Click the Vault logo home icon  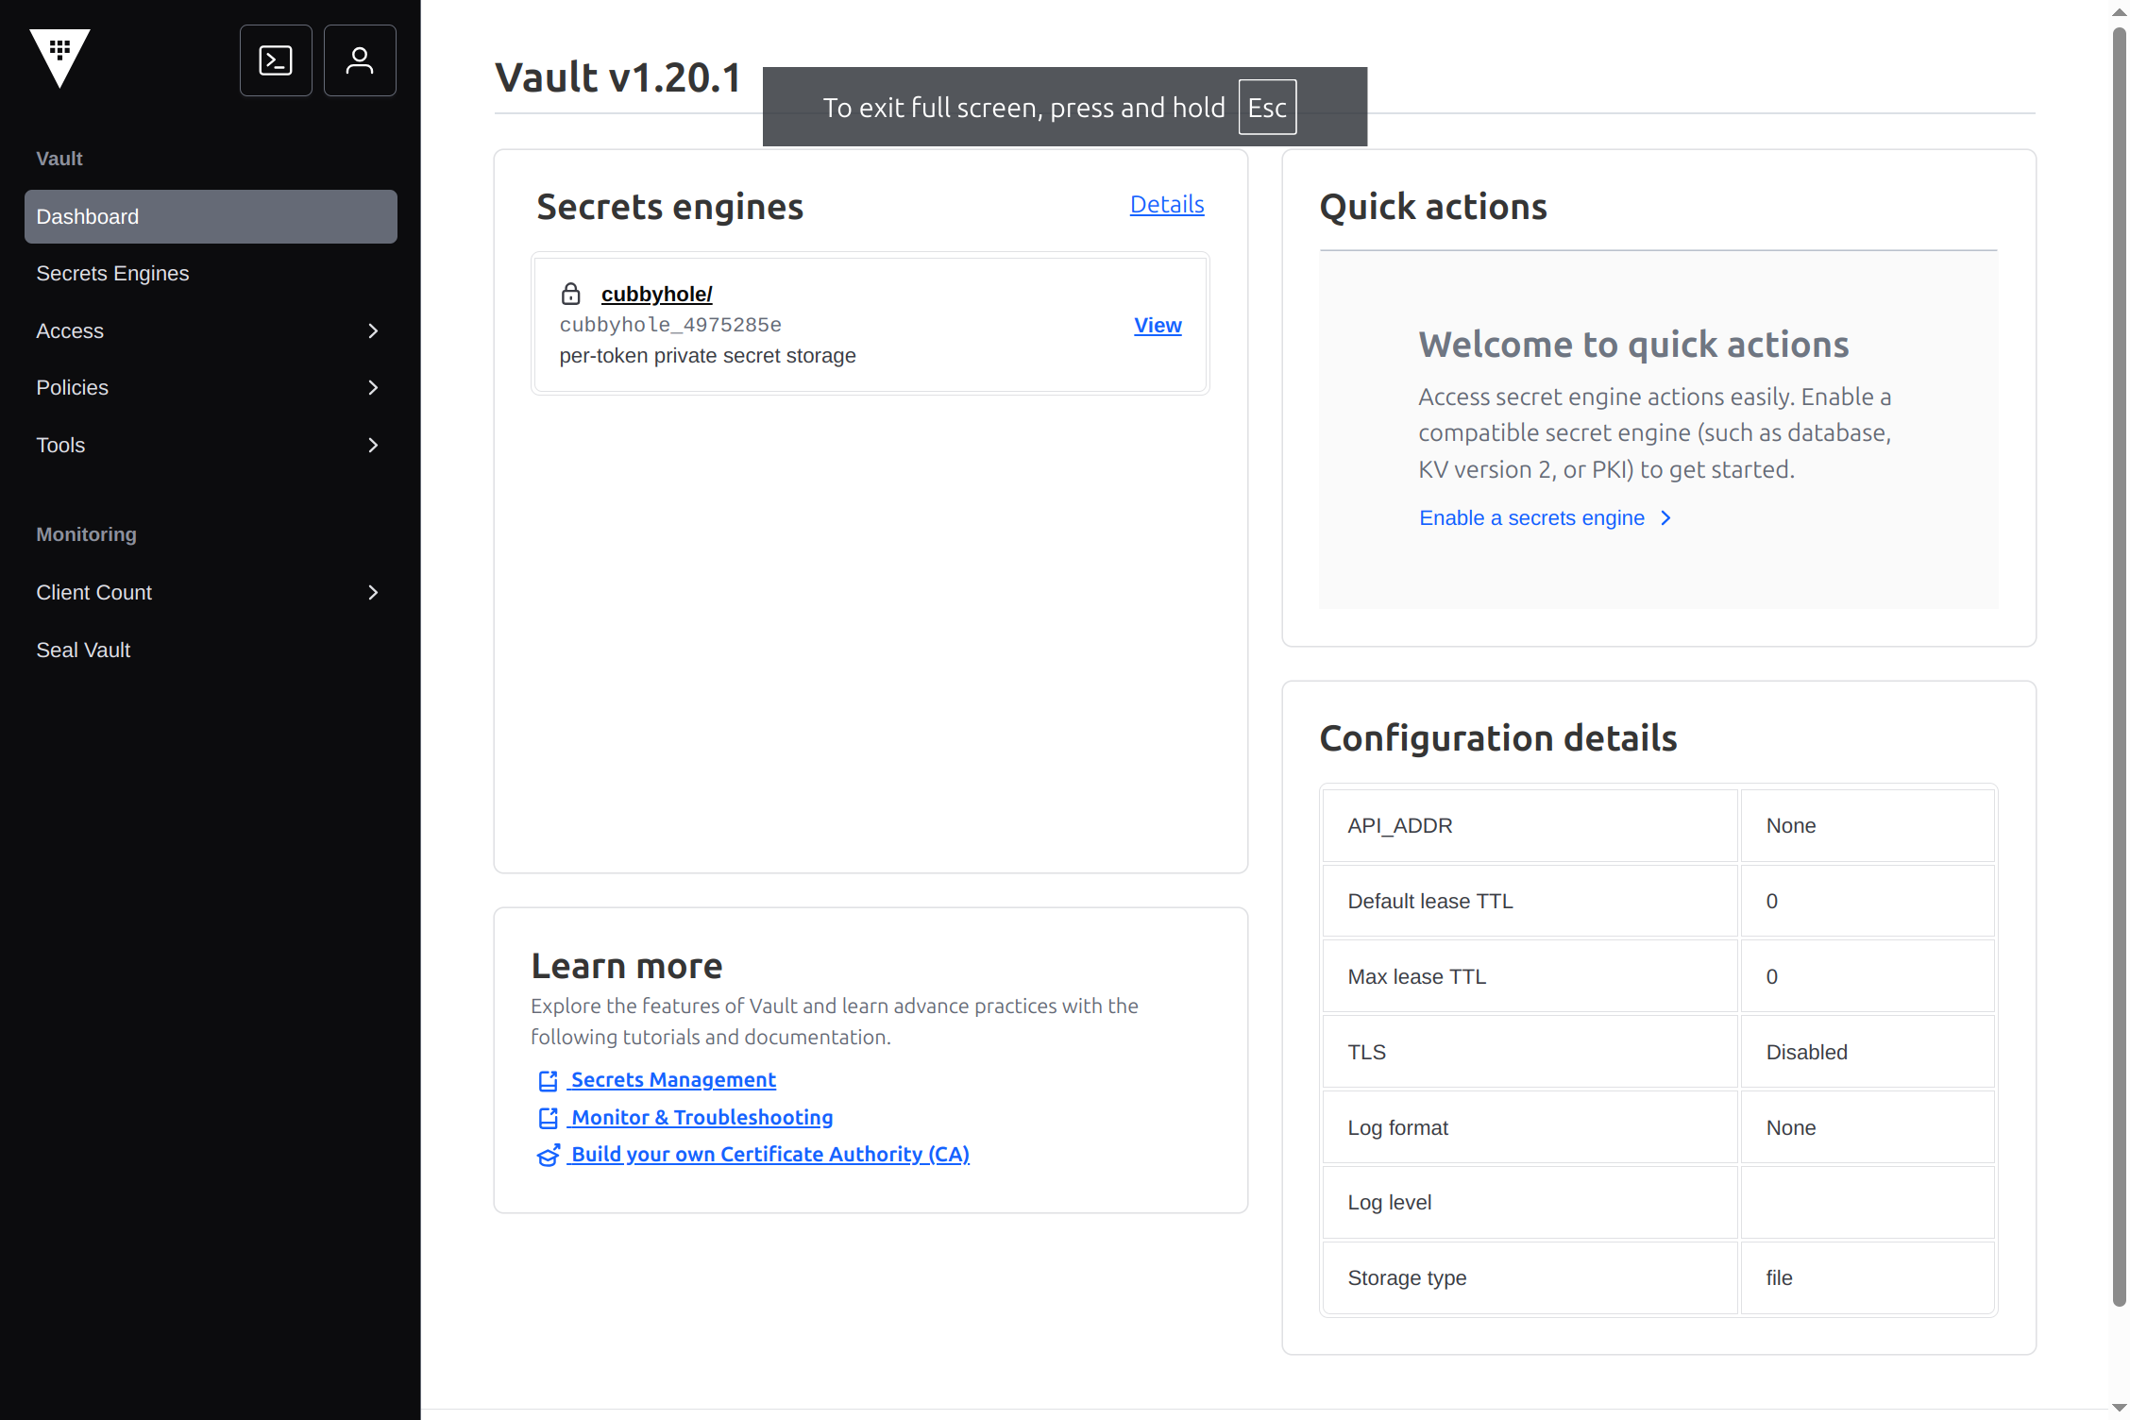(59, 58)
